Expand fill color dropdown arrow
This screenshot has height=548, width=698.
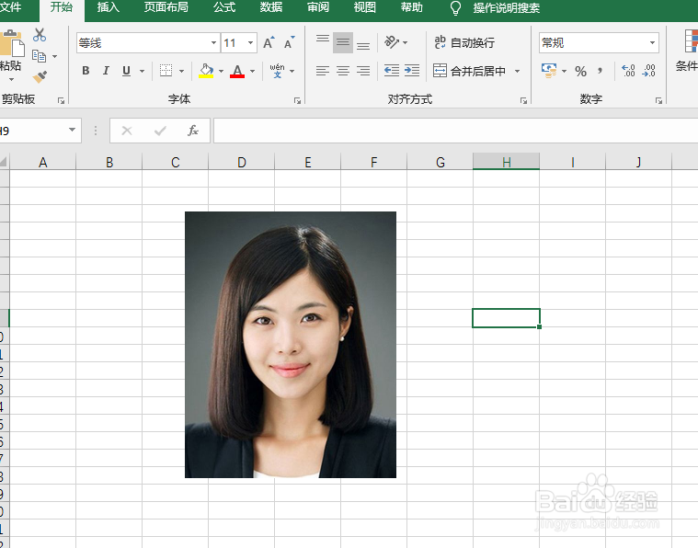point(221,71)
